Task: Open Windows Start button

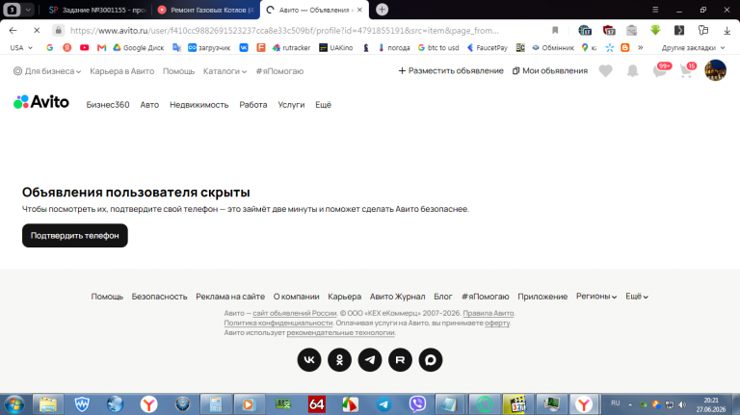Action: tap(14, 404)
